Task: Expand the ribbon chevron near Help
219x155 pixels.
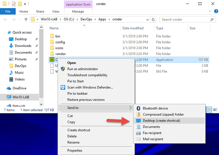Action: click(x=210, y=11)
